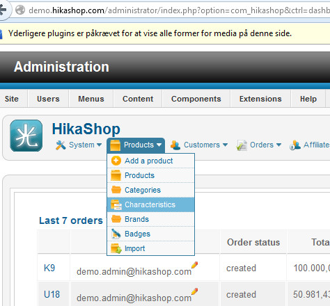This screenshot has height=306, width=330.
Task: Open the Users menu
Action: tap(48, 99)
